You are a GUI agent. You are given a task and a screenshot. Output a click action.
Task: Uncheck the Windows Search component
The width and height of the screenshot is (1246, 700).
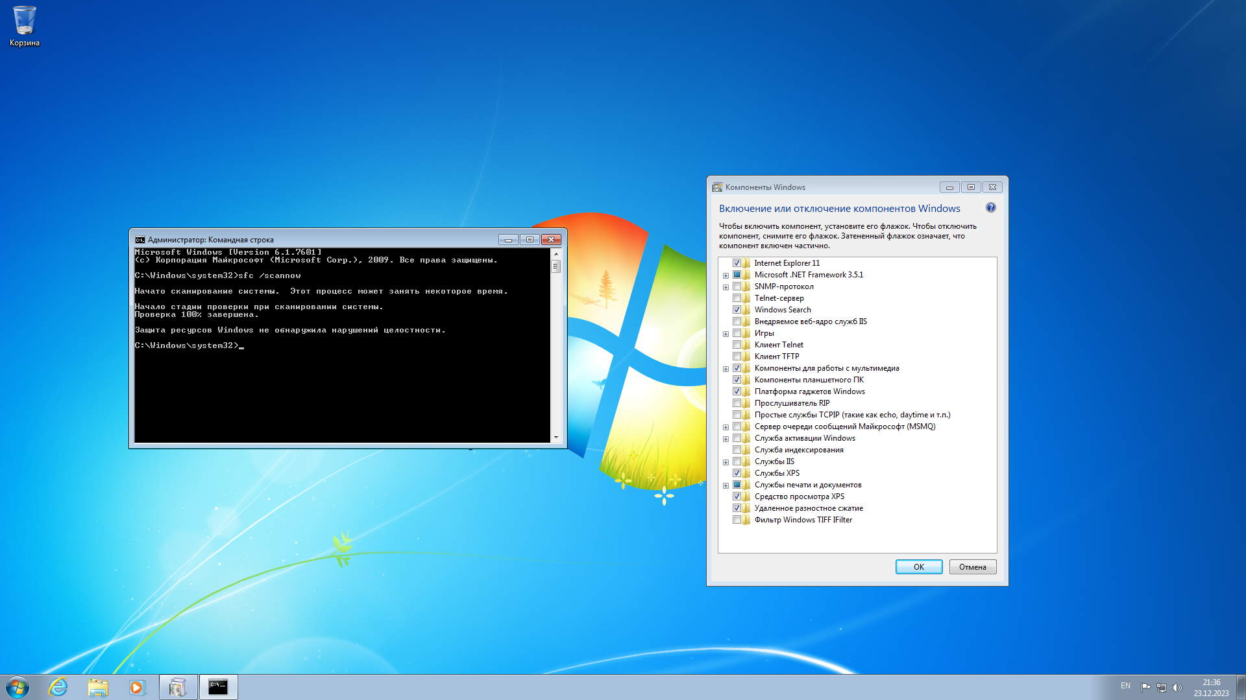click(x=737, y=310)
